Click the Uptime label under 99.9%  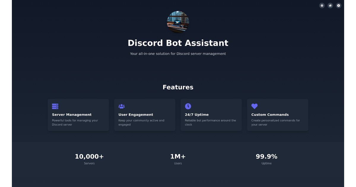266,163
